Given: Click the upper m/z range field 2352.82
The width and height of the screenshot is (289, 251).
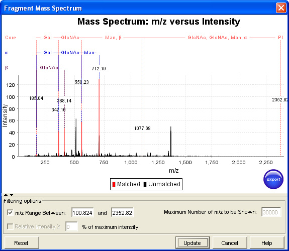Looking at the screenshot, I should 122,213.
